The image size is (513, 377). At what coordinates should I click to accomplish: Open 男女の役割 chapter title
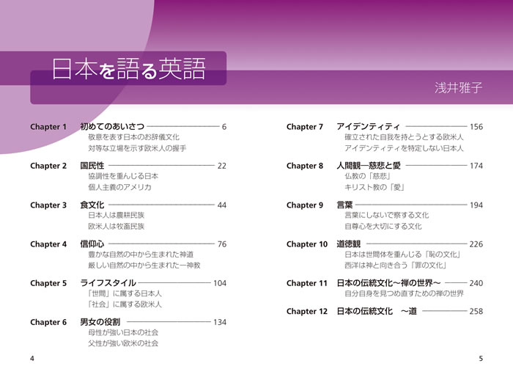click(x=100, y=322)
